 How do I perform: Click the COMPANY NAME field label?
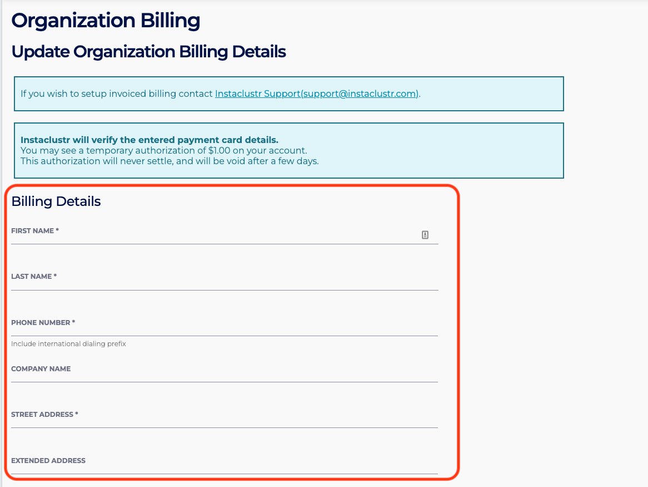41,368
